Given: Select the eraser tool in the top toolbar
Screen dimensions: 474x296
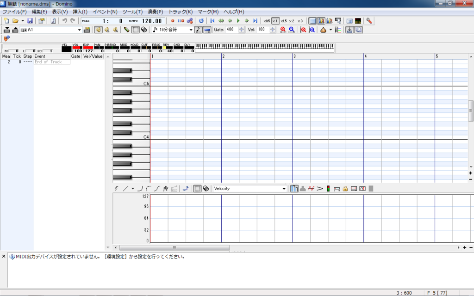Looking at the screenshot, I should click(x=144, y=30).
